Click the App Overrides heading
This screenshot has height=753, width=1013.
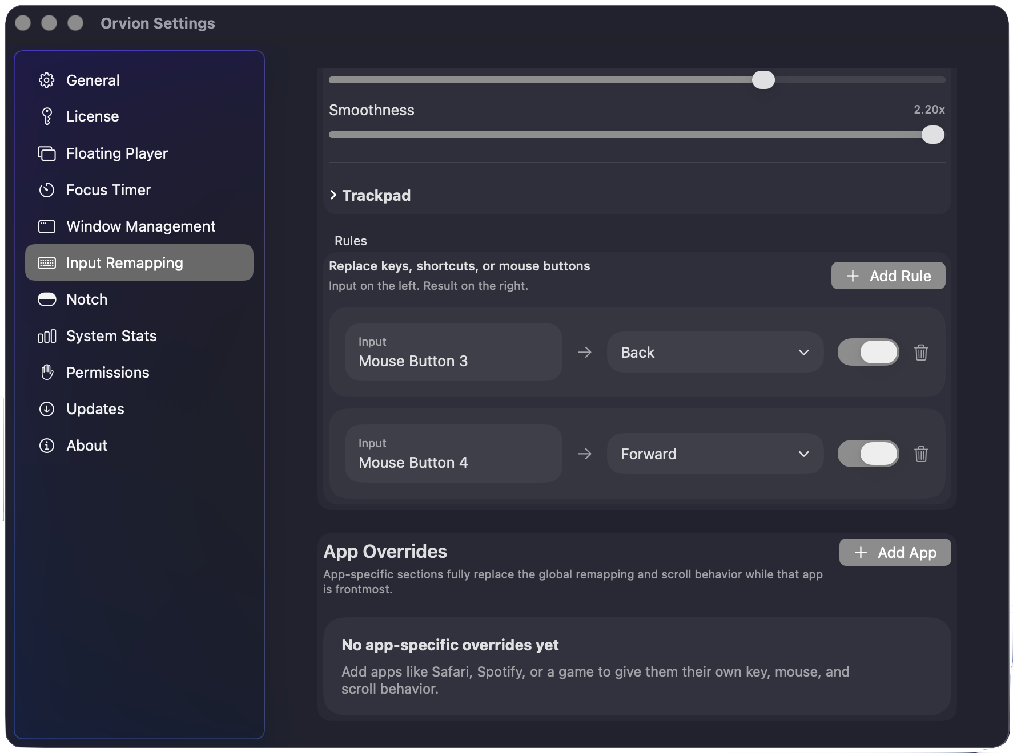pos(385,552)
